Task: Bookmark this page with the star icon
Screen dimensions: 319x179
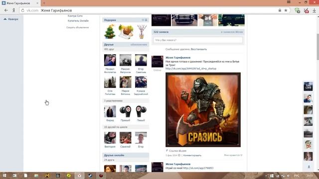Action: pos(286,10)
